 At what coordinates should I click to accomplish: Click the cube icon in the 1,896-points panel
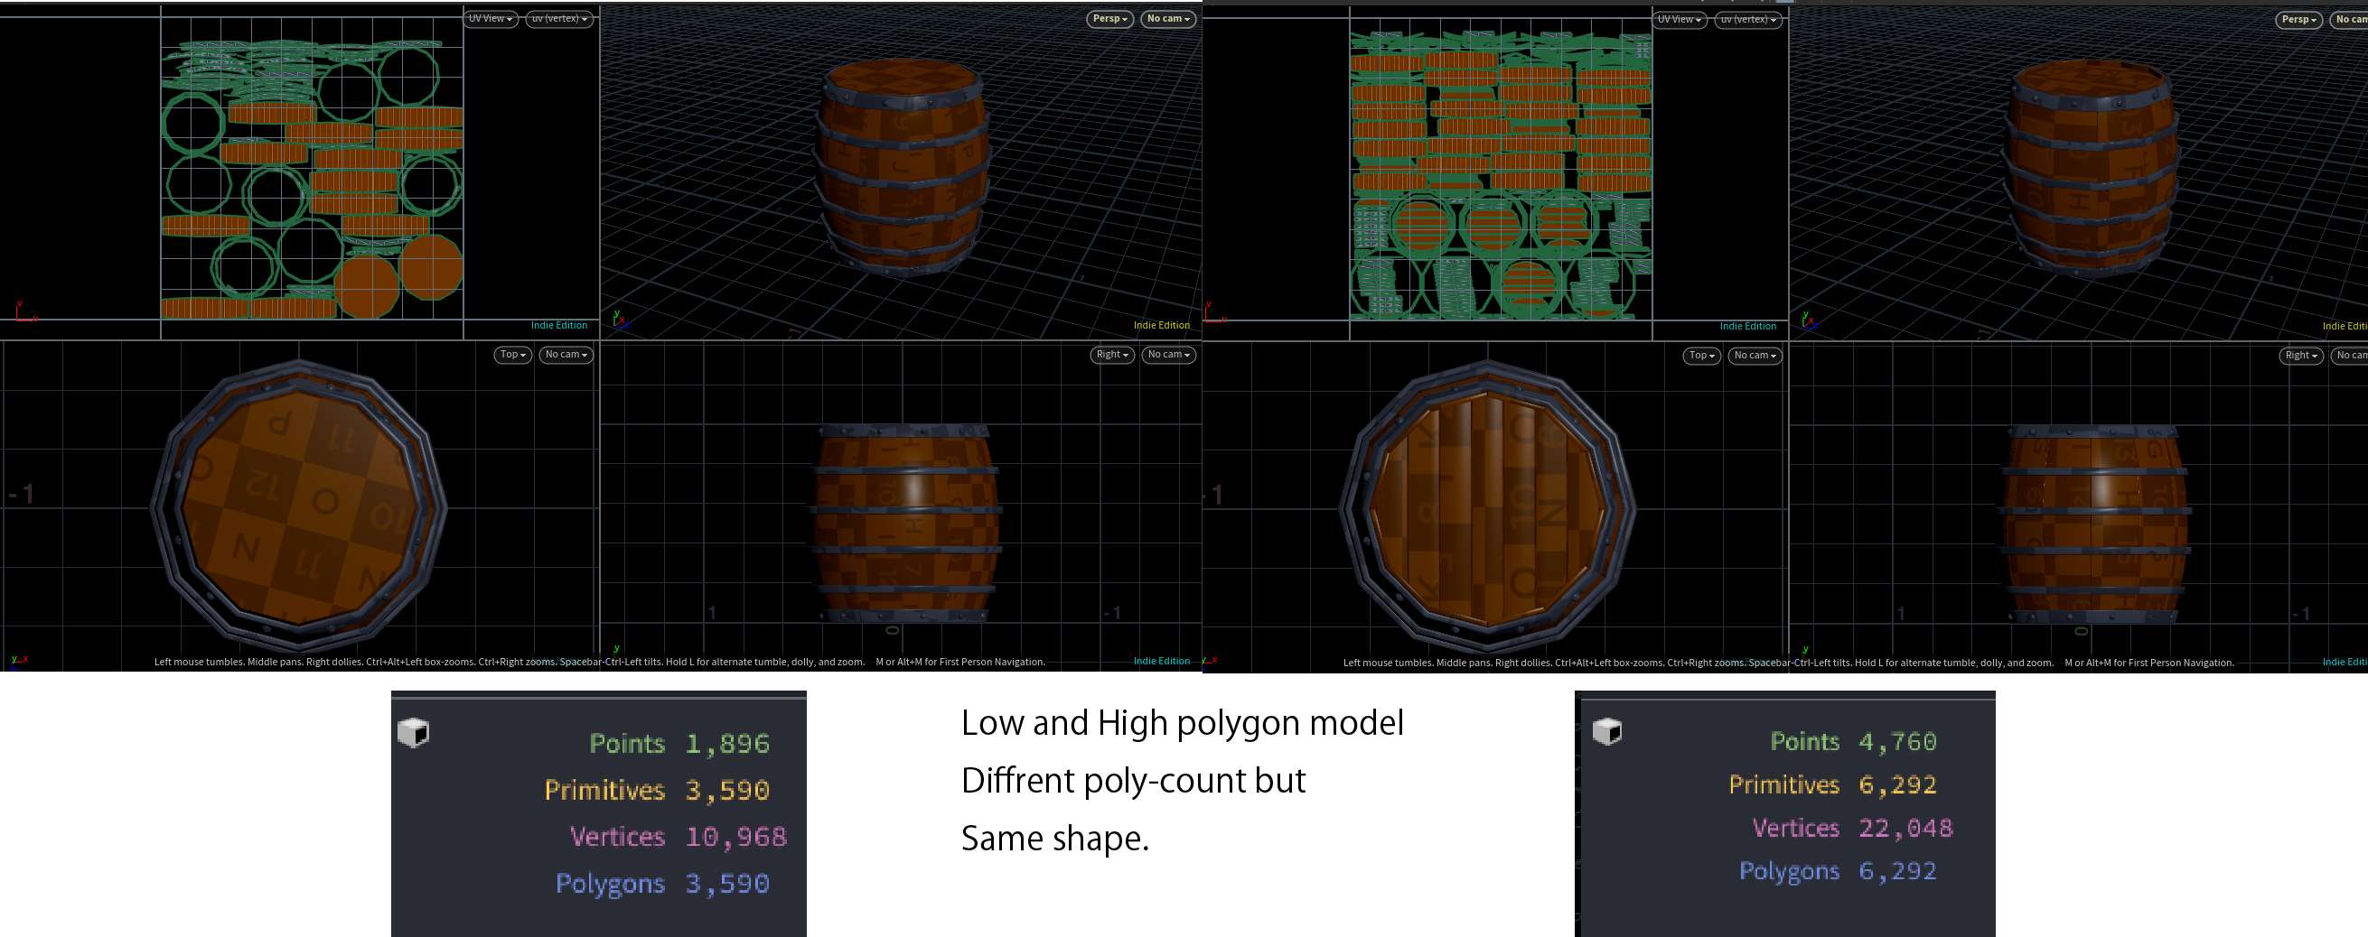point(414,733)
